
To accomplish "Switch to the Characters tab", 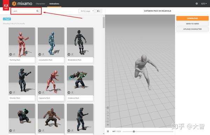I will click(x=40, y=4).
